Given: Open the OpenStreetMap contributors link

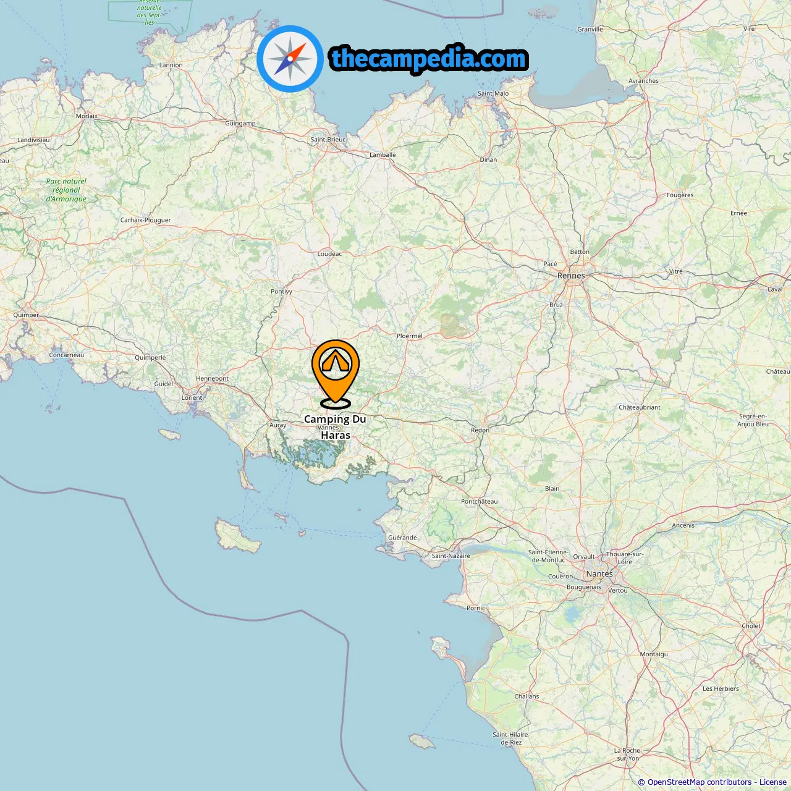Looking at the screenshot, I should (700, 782).
